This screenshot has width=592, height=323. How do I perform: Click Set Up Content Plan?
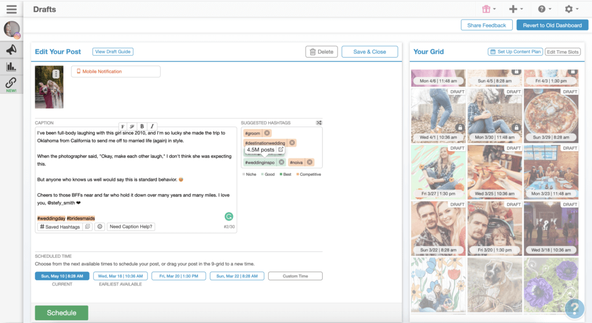coord(515,51)
